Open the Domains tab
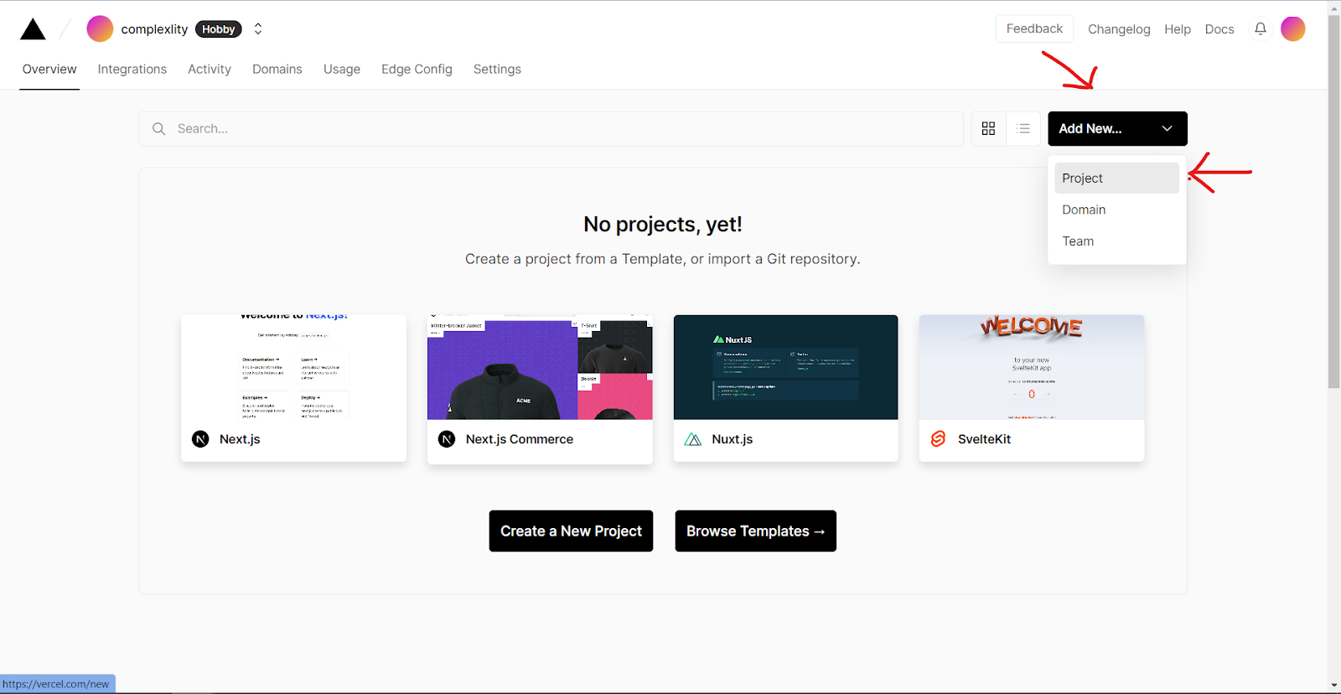Viewport: 1341px width, 694px height. coord(277,69)
